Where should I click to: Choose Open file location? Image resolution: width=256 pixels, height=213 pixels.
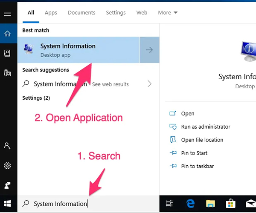202,140
